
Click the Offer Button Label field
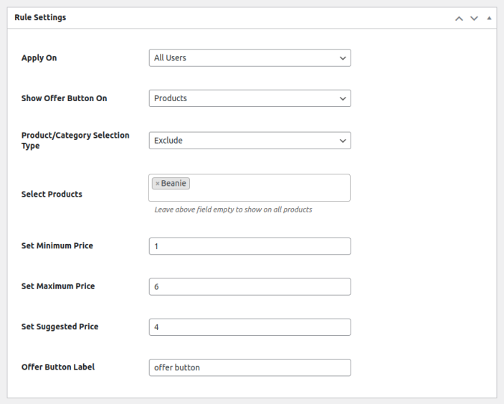tap(249, 367)
